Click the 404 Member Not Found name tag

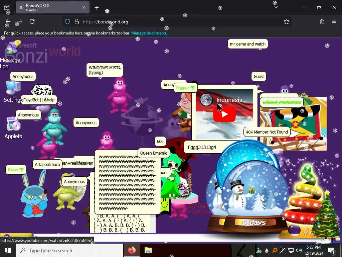[267, 132]
